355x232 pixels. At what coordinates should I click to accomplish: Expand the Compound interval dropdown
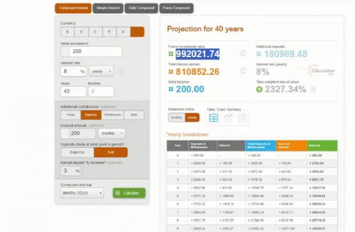tap(82, 193)
